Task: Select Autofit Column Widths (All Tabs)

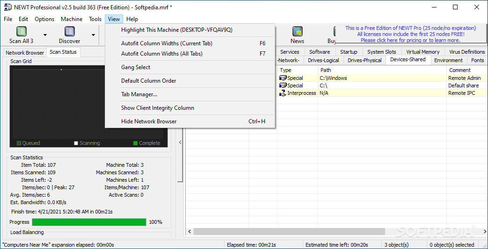Action: [x=190, y=54]
